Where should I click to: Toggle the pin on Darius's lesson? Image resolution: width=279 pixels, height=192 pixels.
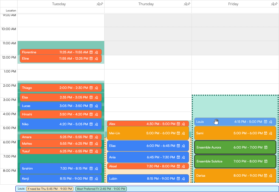(x=271, y=176)
